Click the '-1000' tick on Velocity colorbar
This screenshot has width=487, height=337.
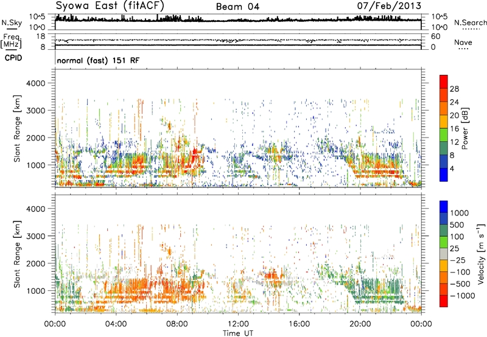462,296
